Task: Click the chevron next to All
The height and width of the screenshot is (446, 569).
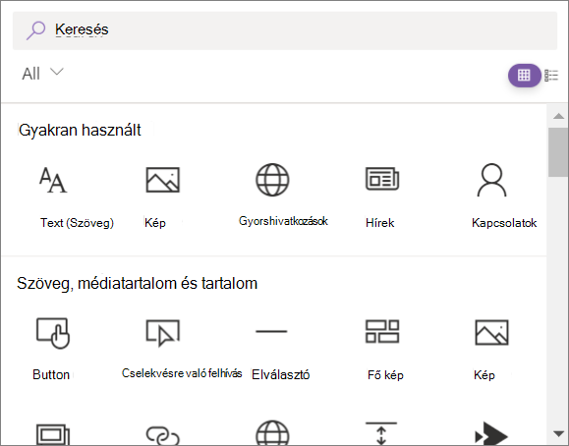Action: pos(57,72)
